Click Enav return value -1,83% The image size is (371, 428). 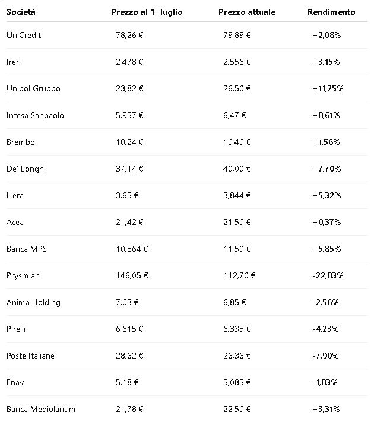tap(325, 382)
